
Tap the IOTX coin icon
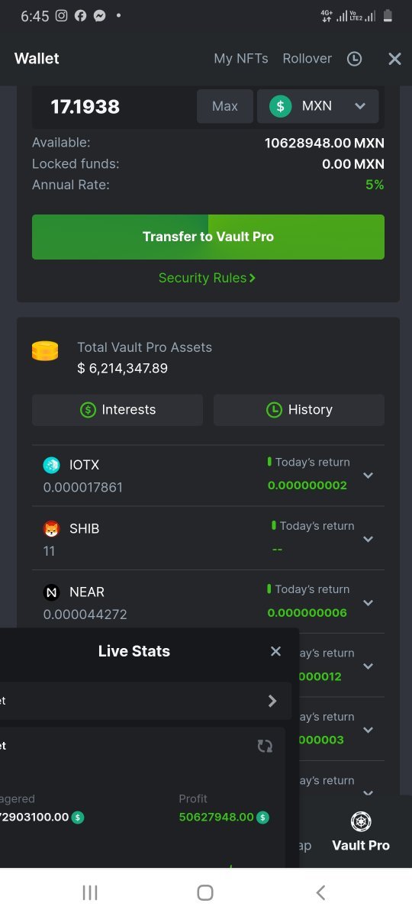click(x=51, y=465)
